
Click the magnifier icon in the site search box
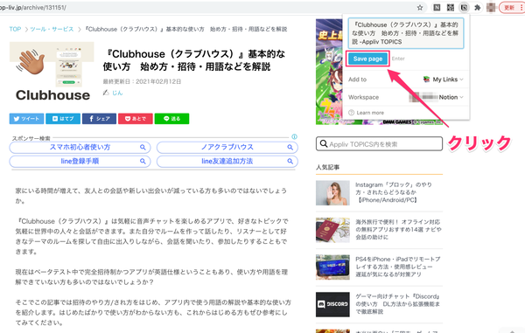tap(324, 143)
